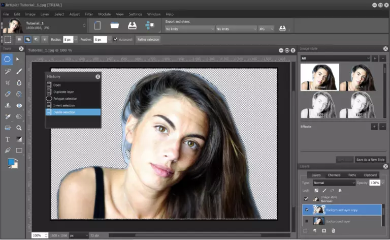Open the Filter menu
The image size is (390, 240).
(89, 14)
